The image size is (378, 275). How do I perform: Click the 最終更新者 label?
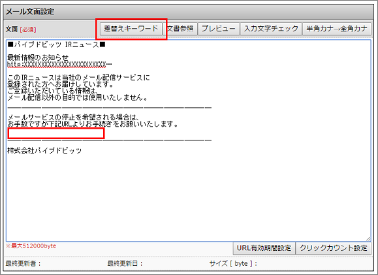pos(23,263)
